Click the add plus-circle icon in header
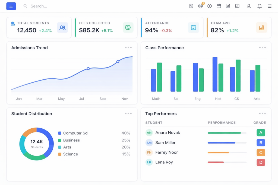The width and height of the screenshot is (278, 185). [x=210, y=6]
